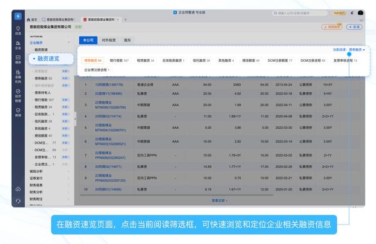Open 债券持有人 in the left menu
The image size is (376, 244).
click(x=42, y=93)
